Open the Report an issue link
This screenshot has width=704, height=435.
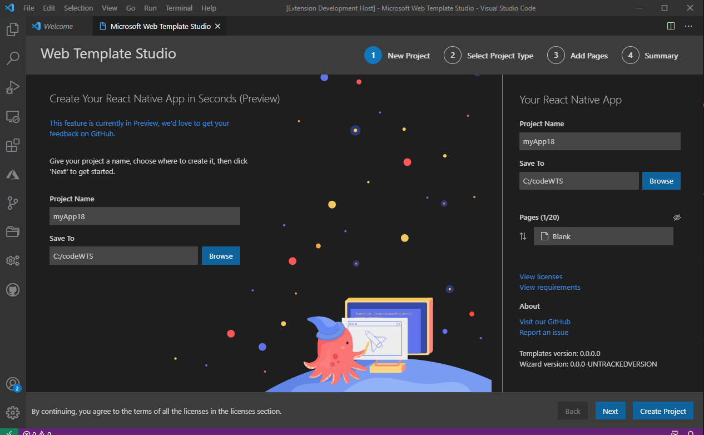point(543,332)
